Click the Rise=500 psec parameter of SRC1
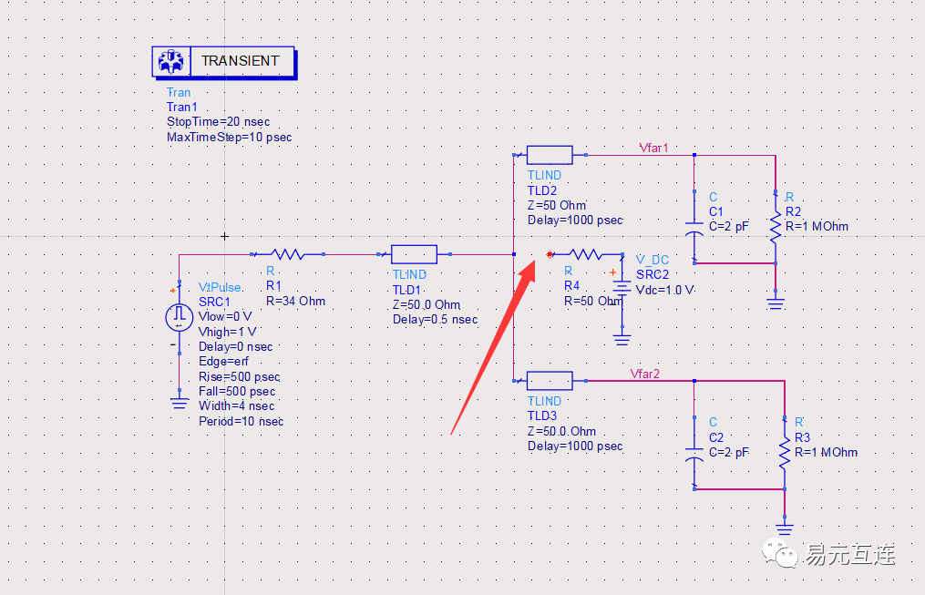Screen dimensions: 925x595 point(241,376)
